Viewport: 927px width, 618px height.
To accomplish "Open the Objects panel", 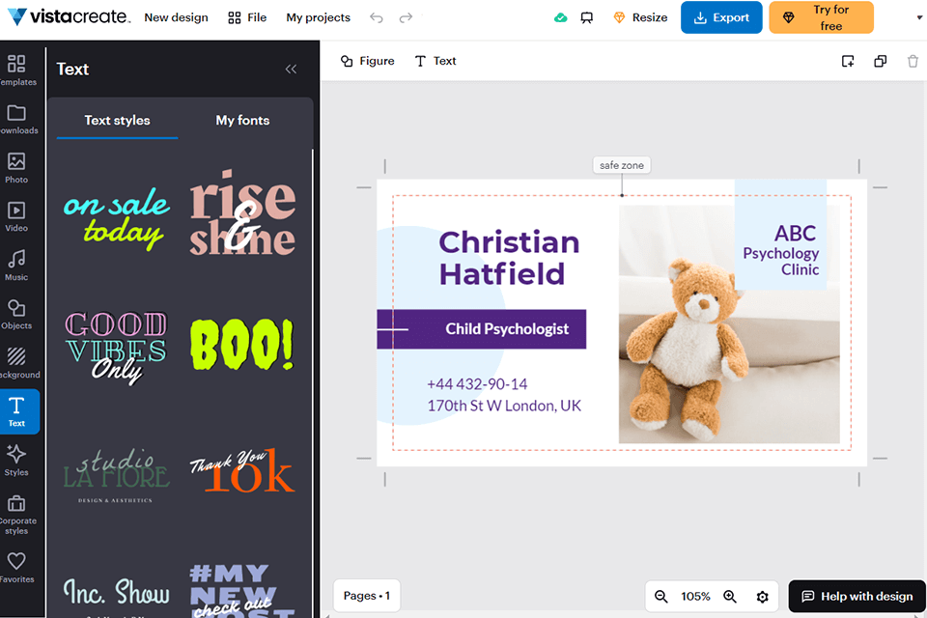I will point(16,314).
